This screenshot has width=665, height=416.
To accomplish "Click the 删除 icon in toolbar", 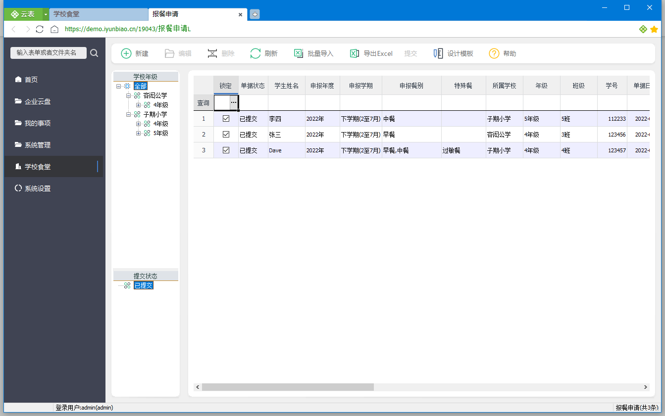I will pos(212,53).
